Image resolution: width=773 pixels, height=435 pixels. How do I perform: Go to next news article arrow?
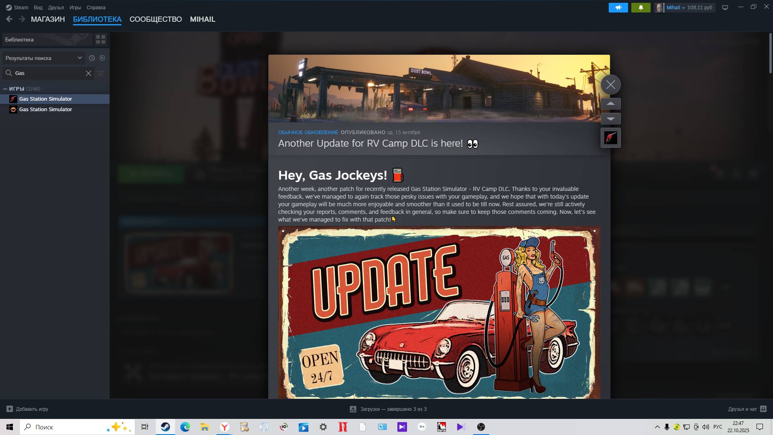610,119
